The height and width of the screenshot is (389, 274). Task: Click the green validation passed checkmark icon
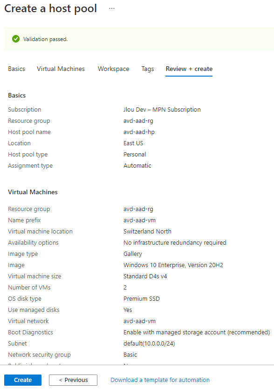pos(16,39)
